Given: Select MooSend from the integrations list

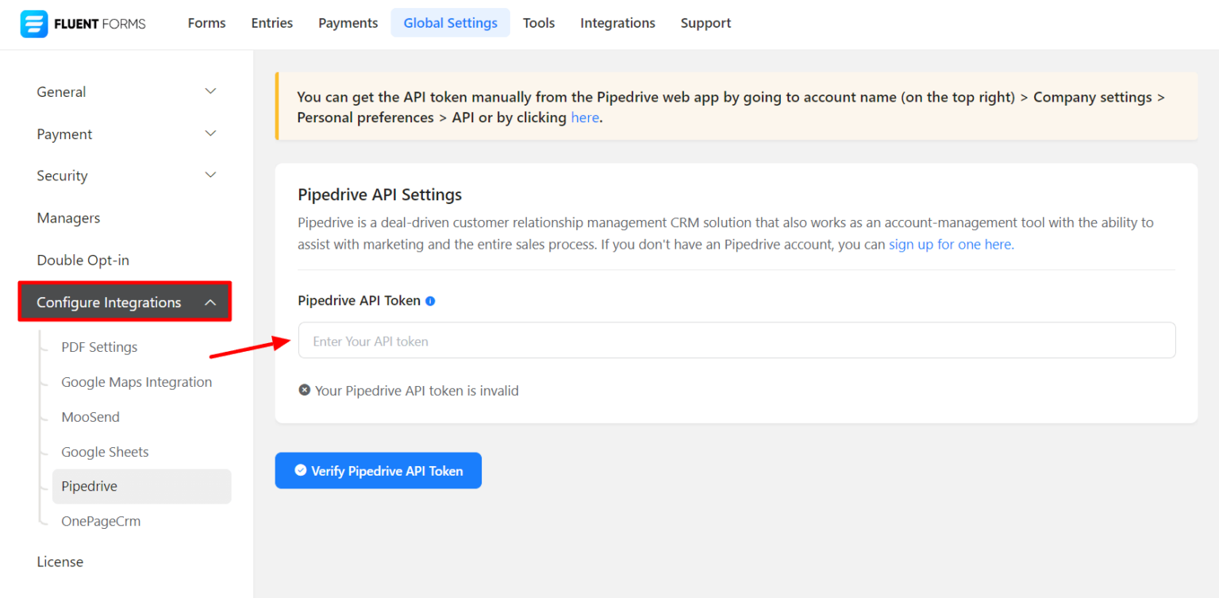Looking at the screenshot, I should pyautogui.click(x=90, y=416).
